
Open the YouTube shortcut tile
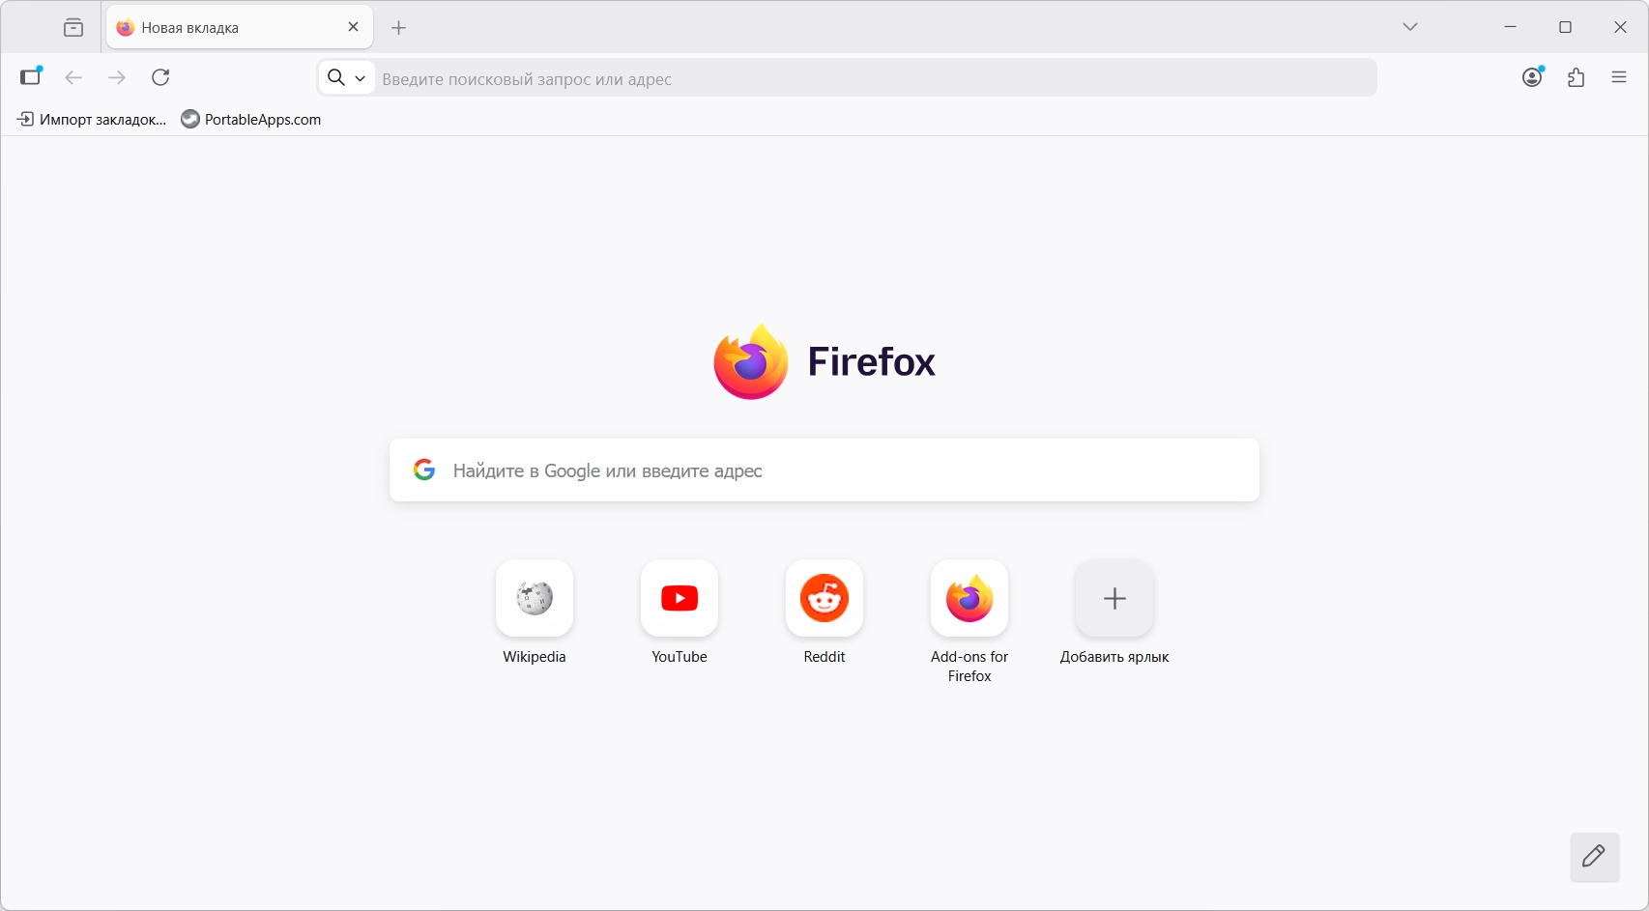point(680,598)
